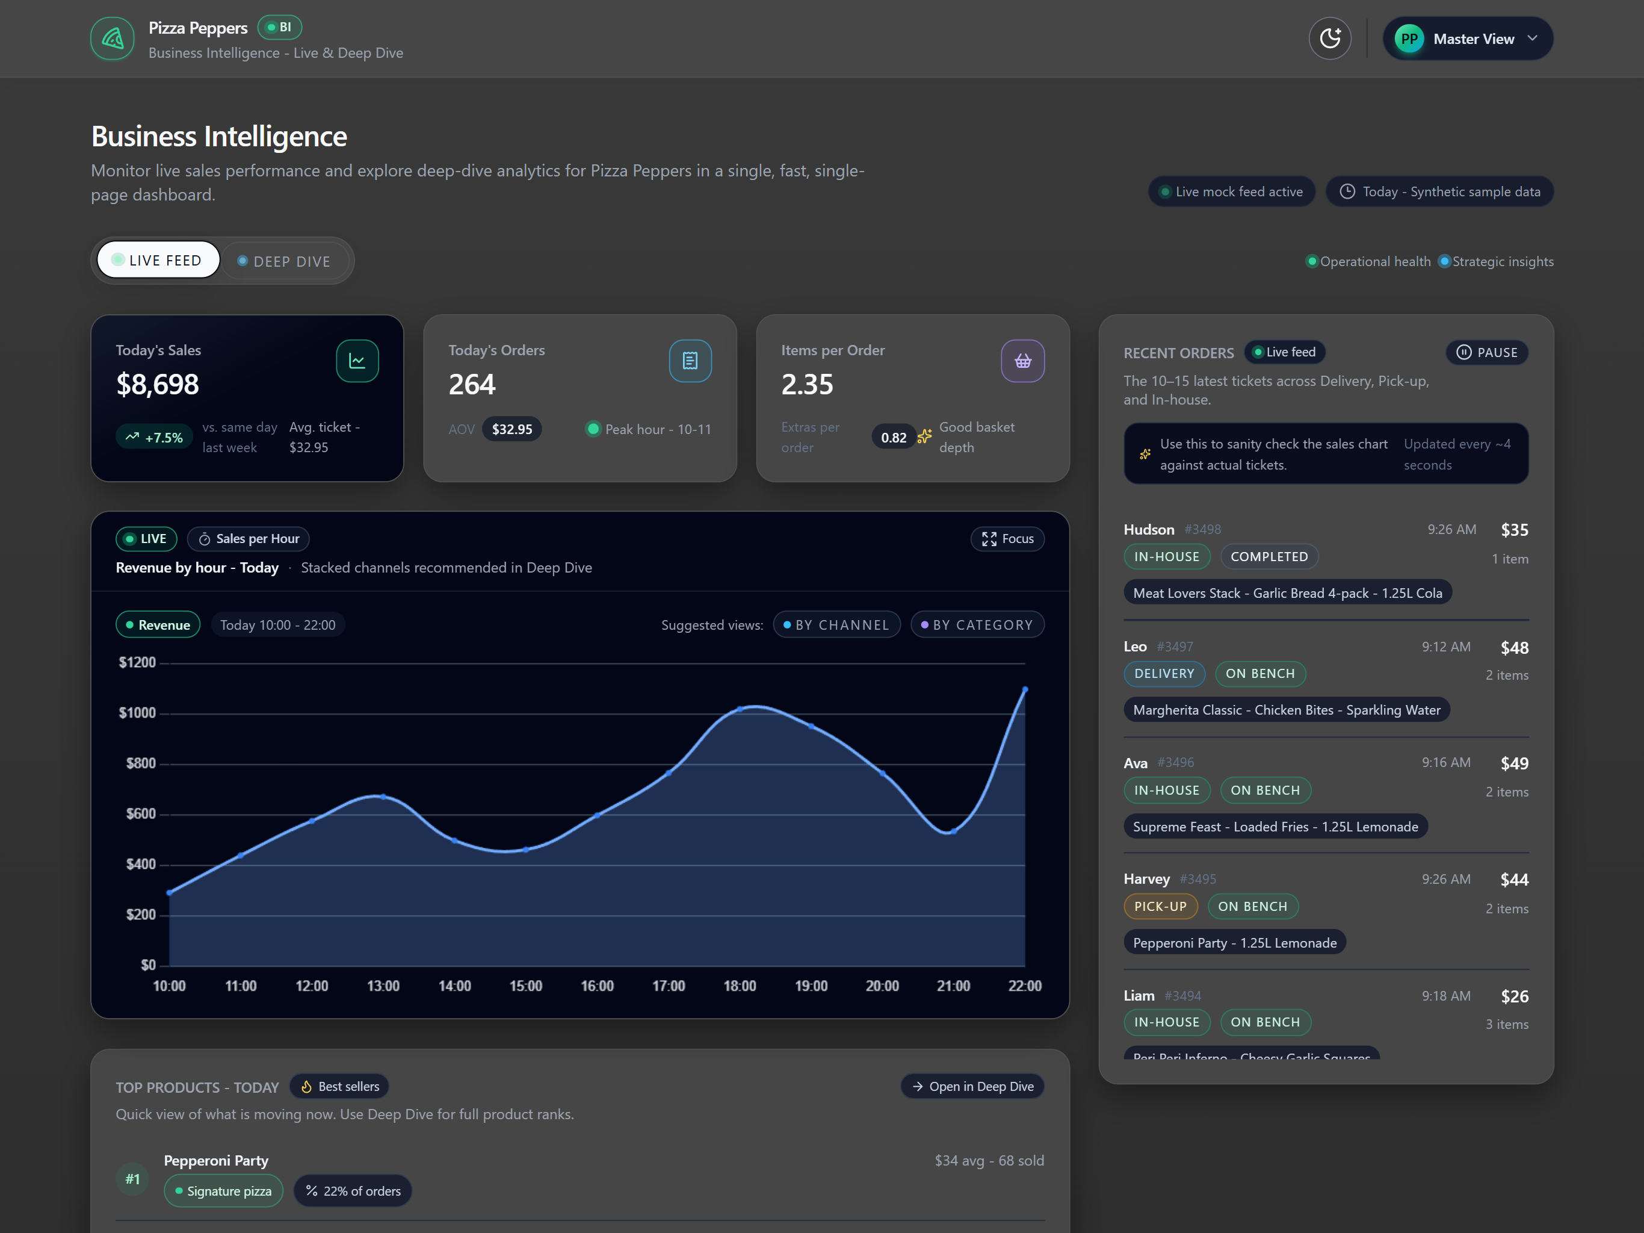Click the Today 10:00 - 22:00 range pill
This screenshot has height=1233, width=1644.
tap(278, 626)
